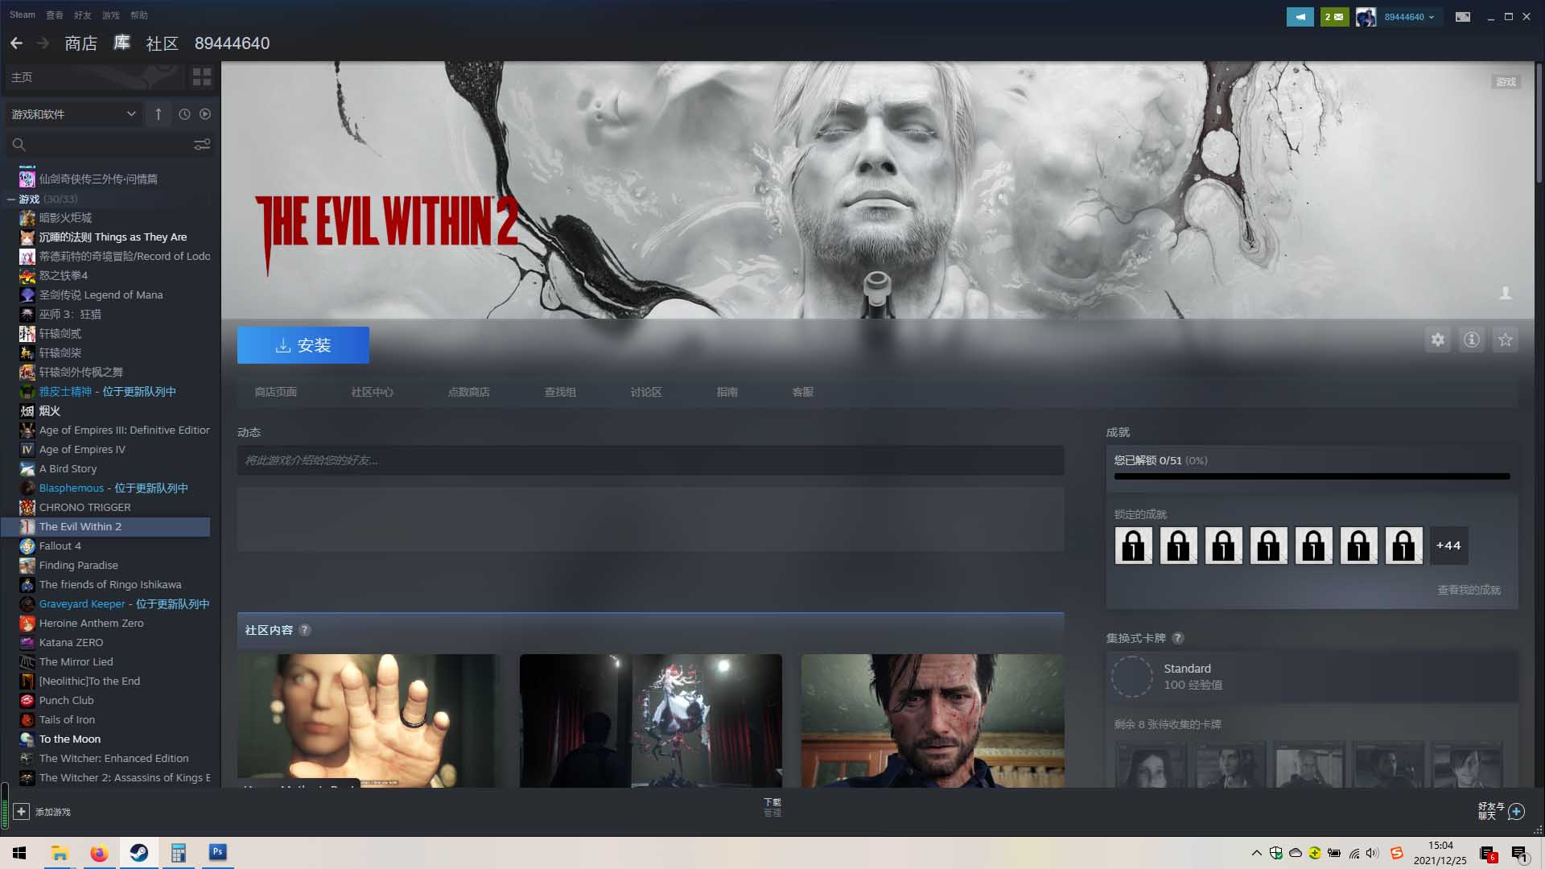This screenshot has width=1545, height=869.
Task: Expand the 游戏和软件 filter dropdown
Action: tap(74, 114)
